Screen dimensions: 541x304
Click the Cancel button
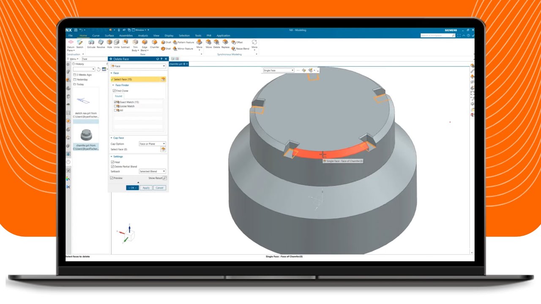coord(159,188)
